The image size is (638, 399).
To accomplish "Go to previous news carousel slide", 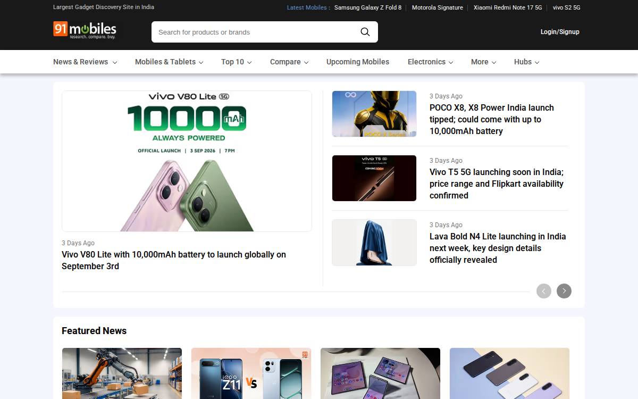I will tap(544, 291).
